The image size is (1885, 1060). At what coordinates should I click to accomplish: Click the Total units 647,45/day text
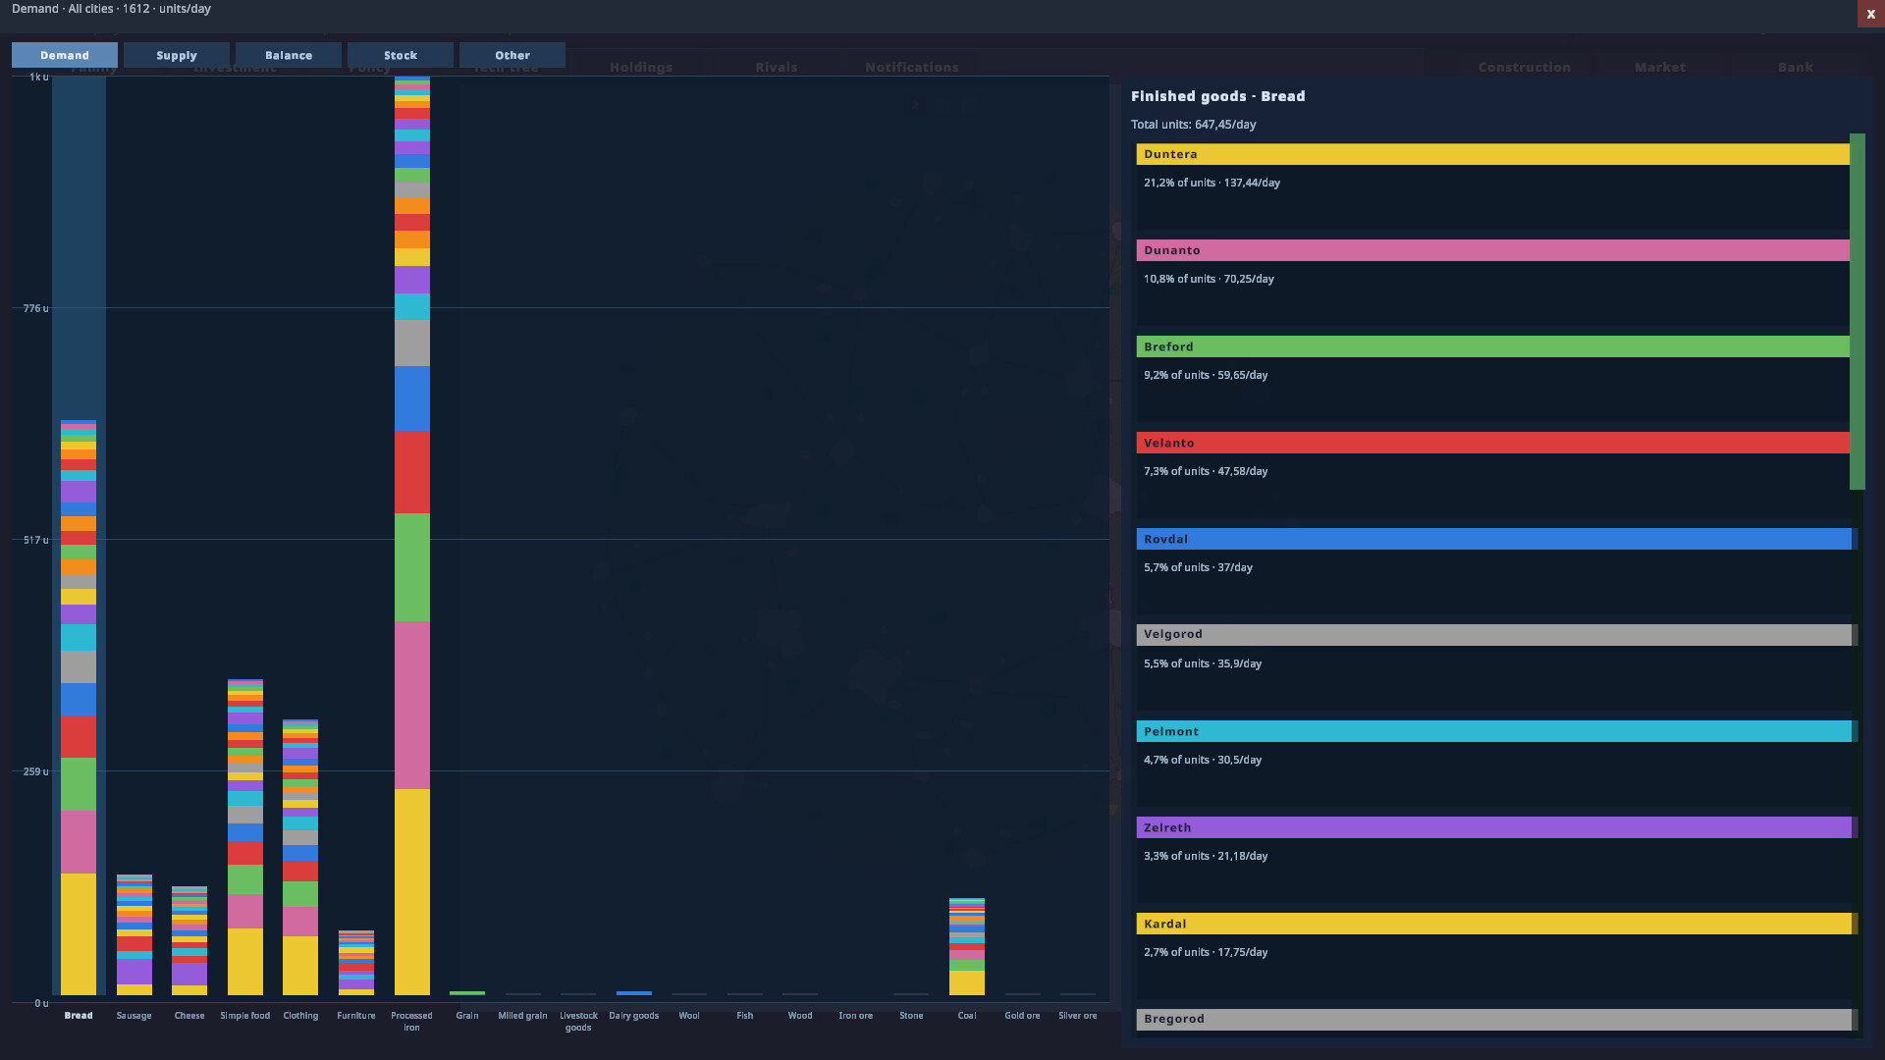coord(1194,125)
